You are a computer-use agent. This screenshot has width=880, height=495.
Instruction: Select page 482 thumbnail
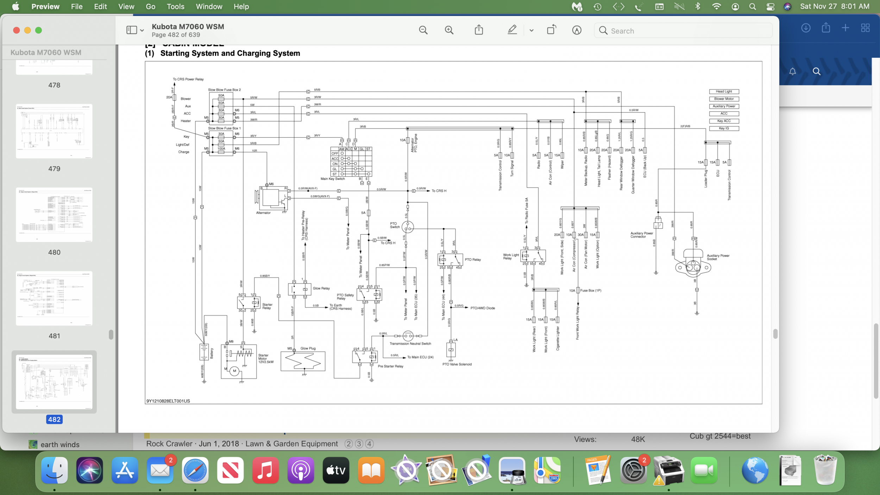coord(54,382)
